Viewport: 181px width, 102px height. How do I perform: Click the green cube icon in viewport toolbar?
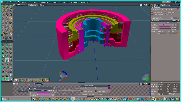24,80
